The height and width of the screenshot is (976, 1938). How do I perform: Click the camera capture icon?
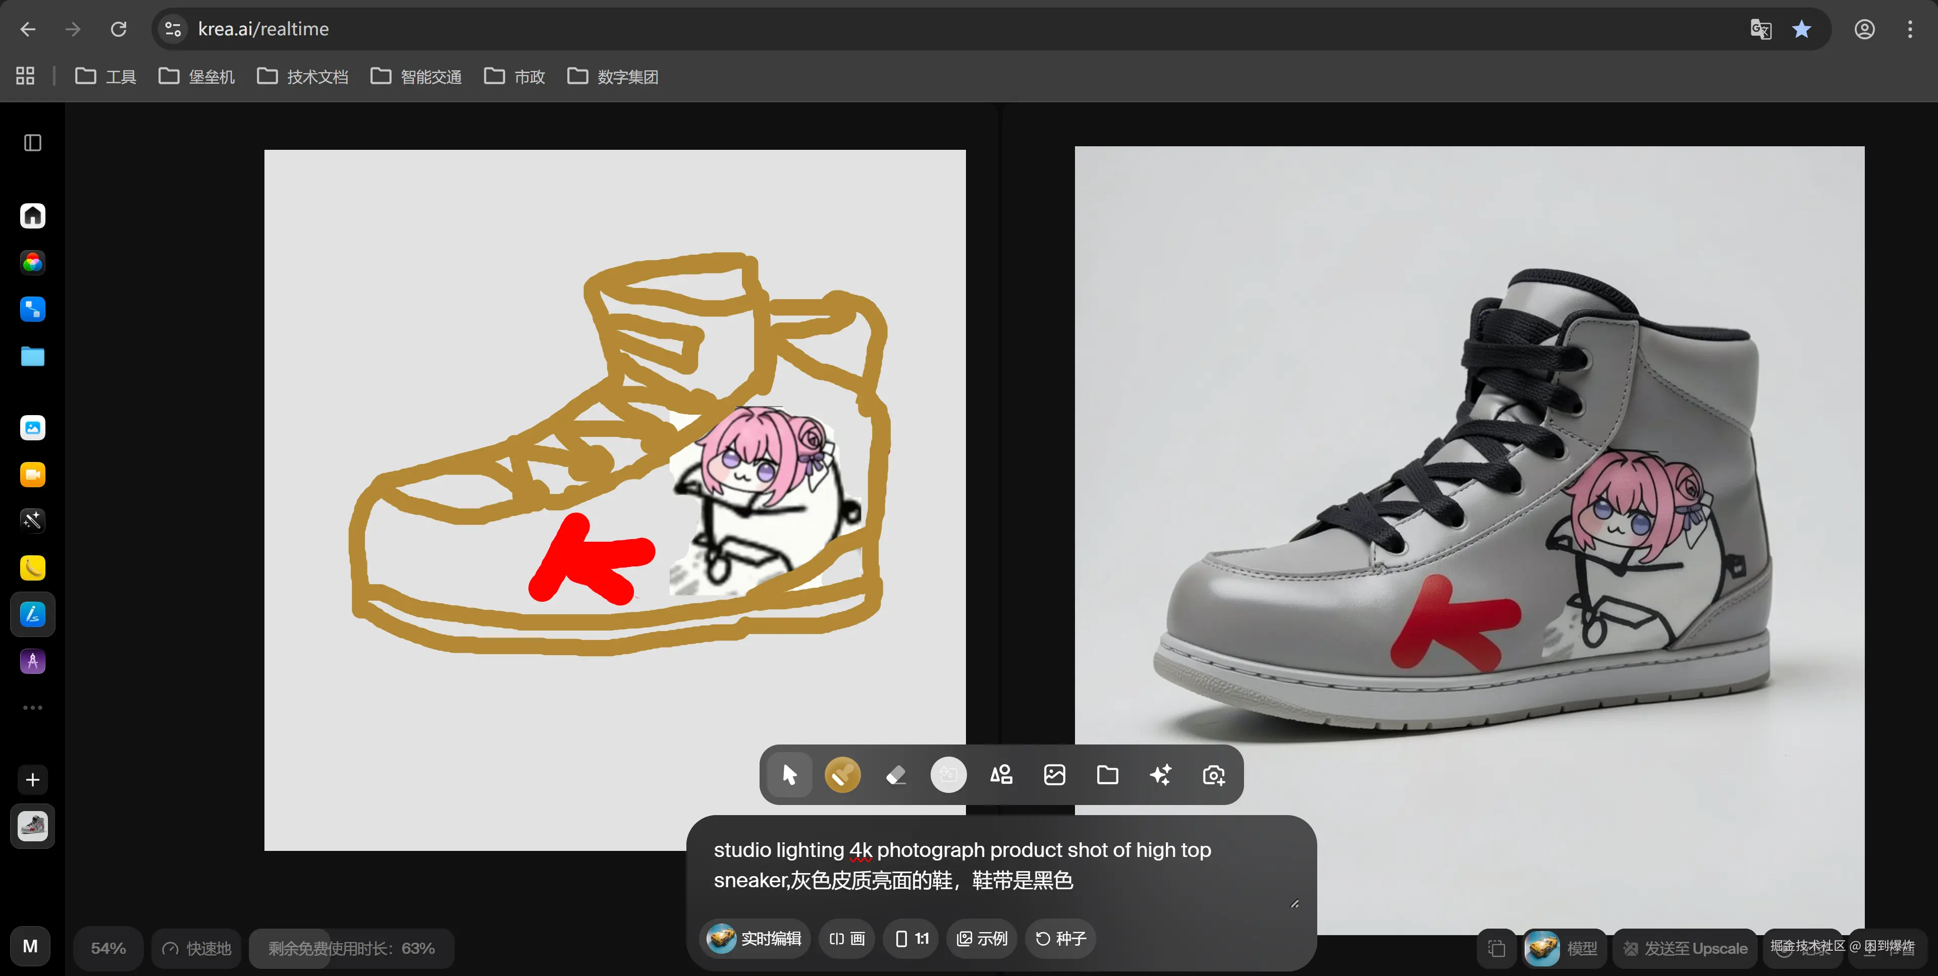pyautogui.click(x=1213, y=774)
